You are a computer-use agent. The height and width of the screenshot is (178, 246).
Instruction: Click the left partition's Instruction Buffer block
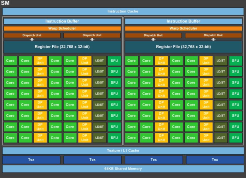pyautogui.click(x=62, y=21)
